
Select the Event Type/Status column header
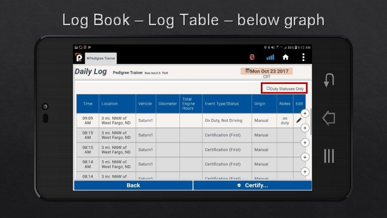point(227,104)
